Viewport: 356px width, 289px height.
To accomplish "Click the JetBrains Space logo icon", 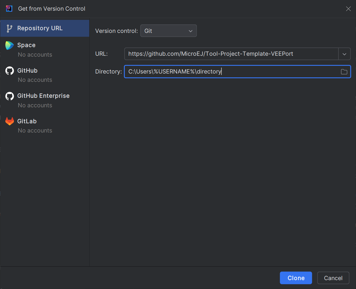I will [9, 45].
